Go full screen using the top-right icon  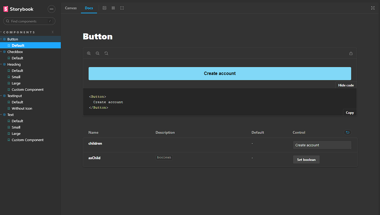point(373,8)
